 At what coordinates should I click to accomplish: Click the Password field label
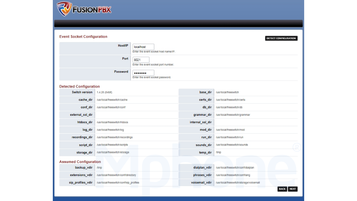121,71
